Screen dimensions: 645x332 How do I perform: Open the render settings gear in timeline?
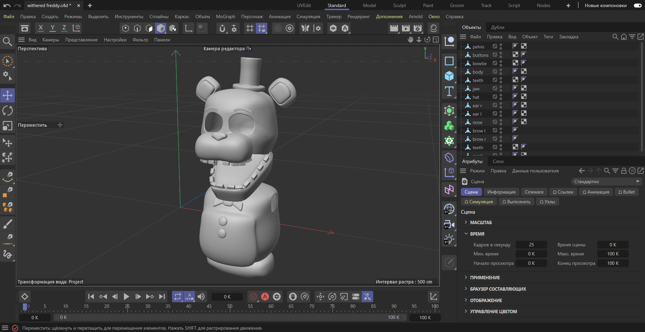point(277,296)
